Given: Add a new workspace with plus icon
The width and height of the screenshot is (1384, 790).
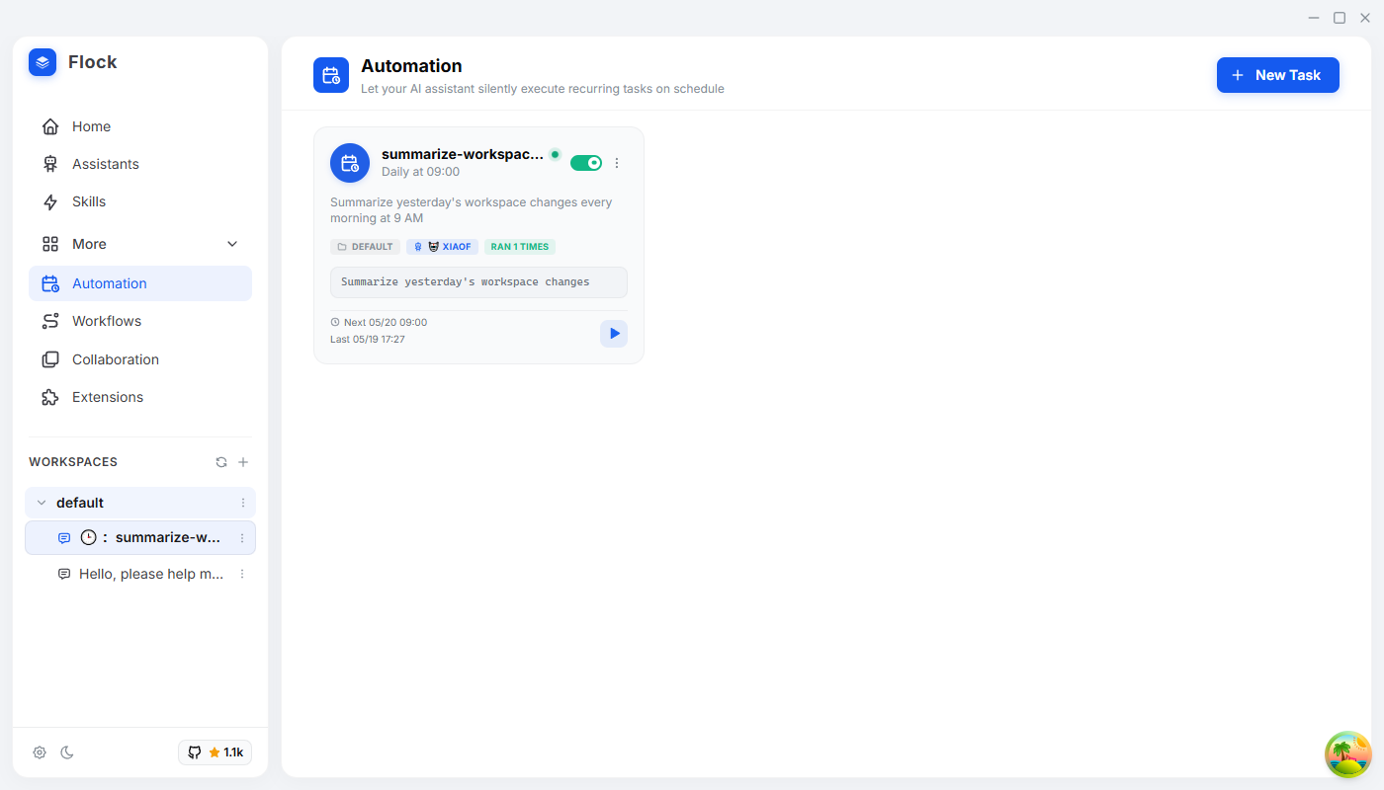Looking at the screenshot, I should point(243,462).
